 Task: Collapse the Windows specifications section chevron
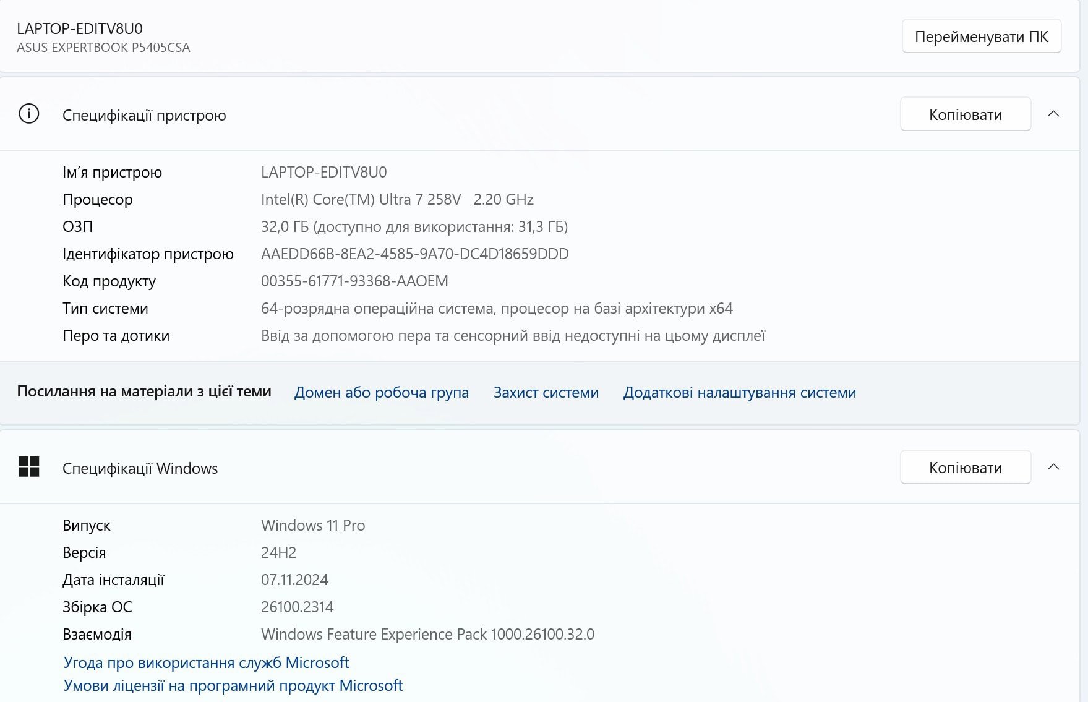point(1055,468)
